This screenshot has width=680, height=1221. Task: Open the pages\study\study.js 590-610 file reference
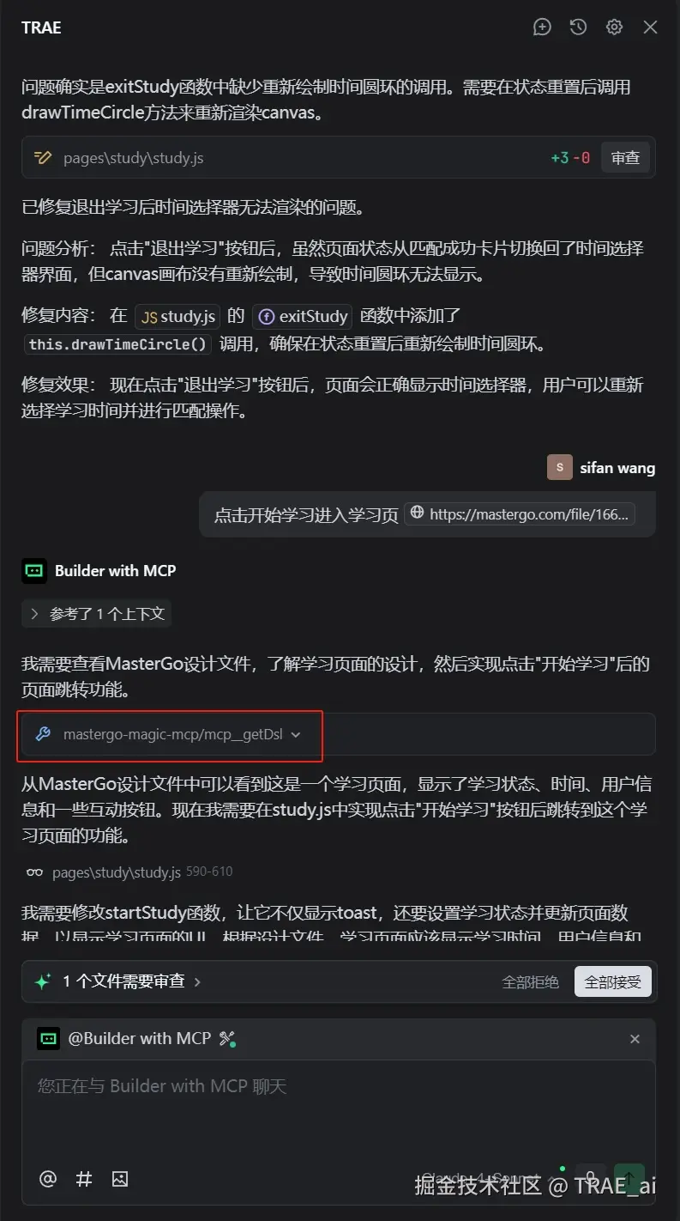pyautogui.click(x=129, y=872)
